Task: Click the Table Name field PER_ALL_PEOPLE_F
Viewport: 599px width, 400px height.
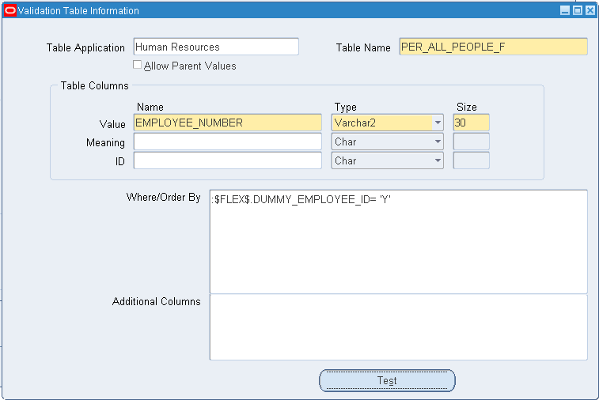Action: pos(493,47)
